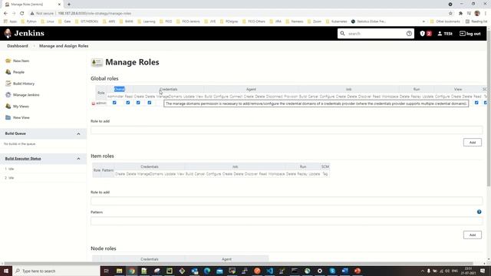The height and width of the screenshot is (276, 491).
Task: Open the Windows Start menu
Action: (6, 271)
